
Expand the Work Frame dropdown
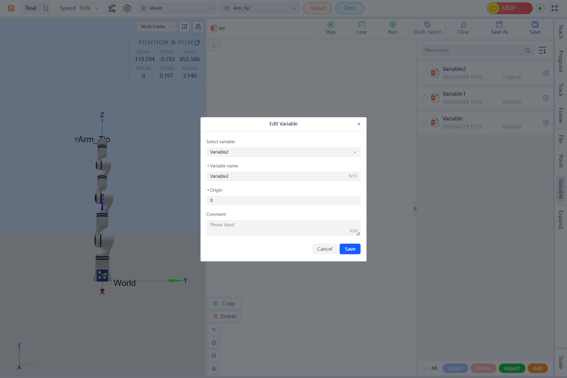tap(156, 27)
